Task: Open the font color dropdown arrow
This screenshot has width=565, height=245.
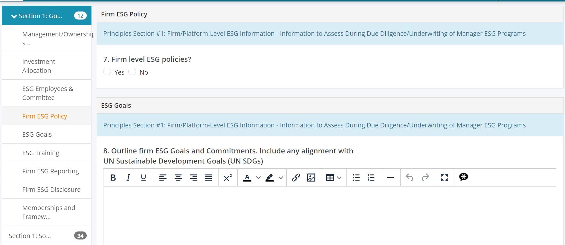Action: (259, 178)
